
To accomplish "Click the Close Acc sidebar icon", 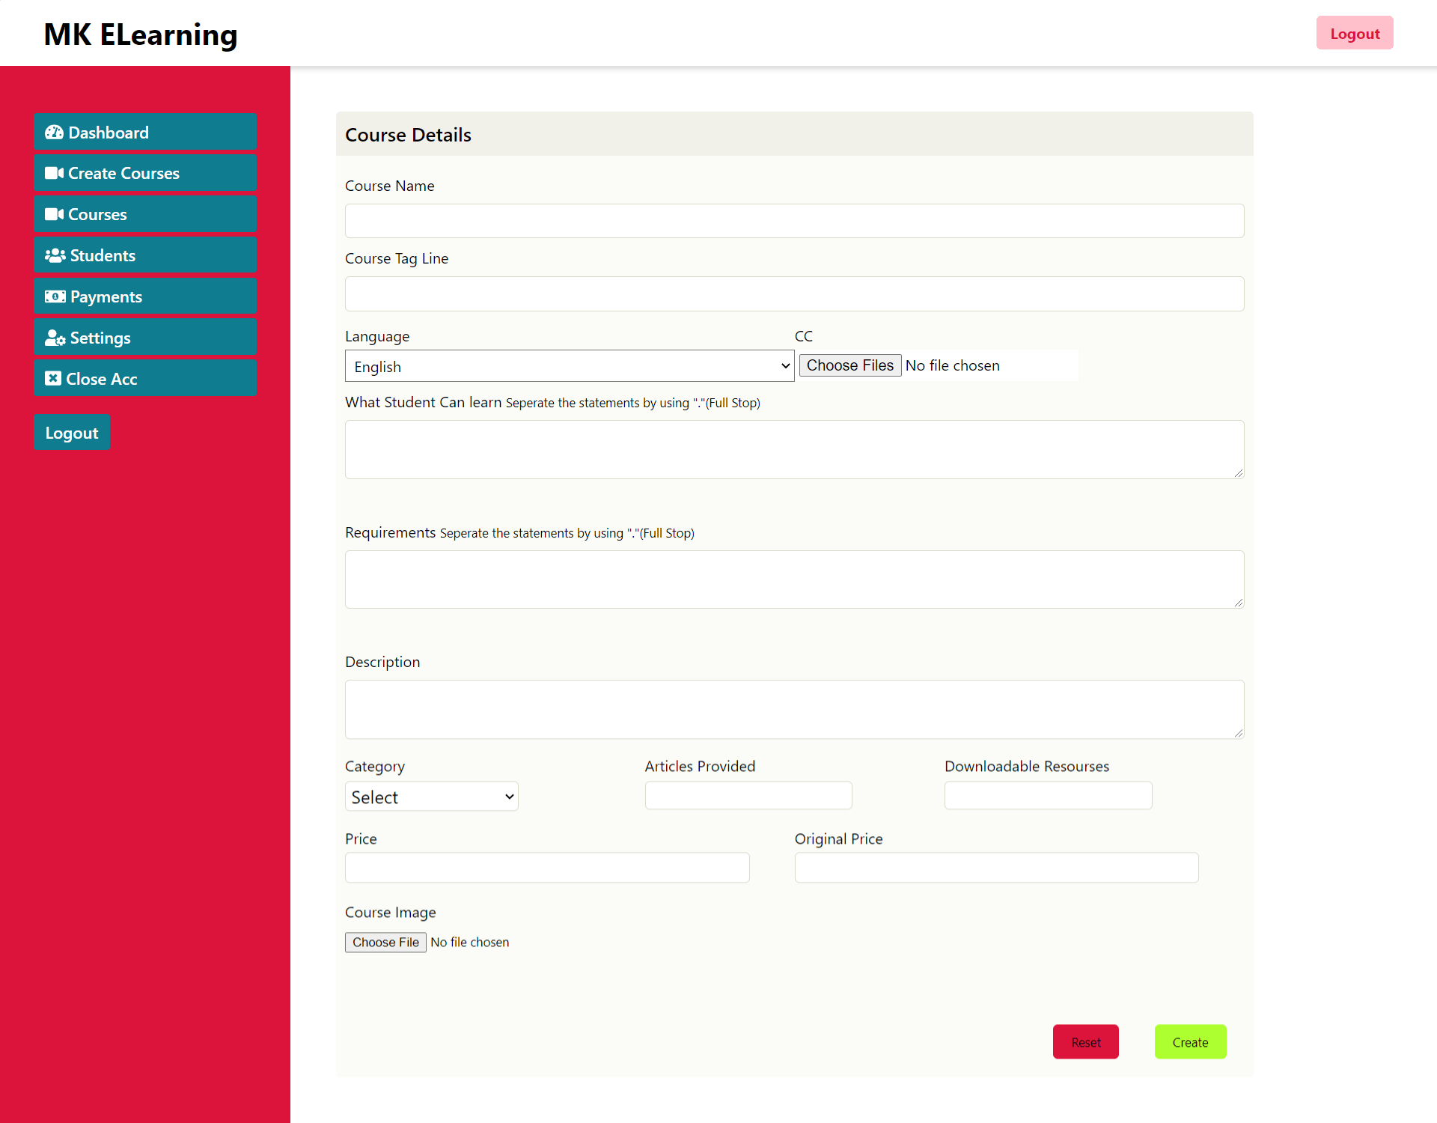I will 54,378.
